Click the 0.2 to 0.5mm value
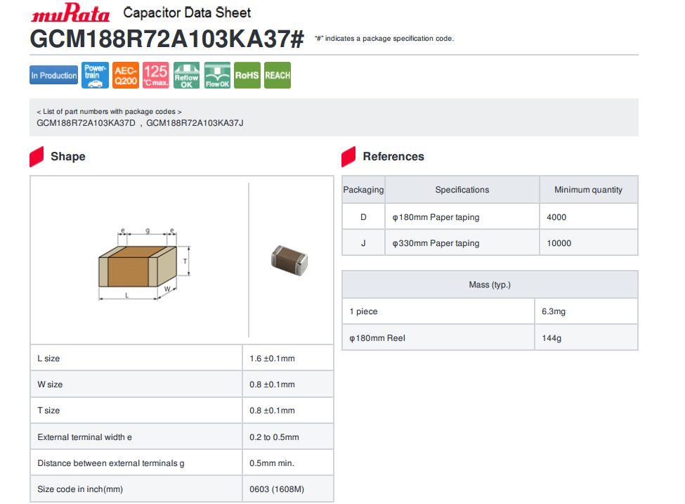The image size is (685, 504). (x=274, y=437)
